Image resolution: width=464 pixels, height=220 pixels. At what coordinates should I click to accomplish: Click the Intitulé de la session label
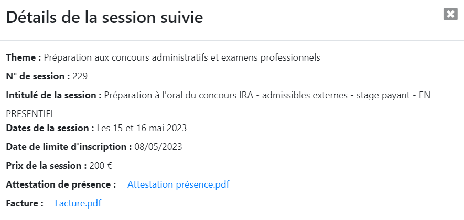pyautogui.click(x=54, y=95)
